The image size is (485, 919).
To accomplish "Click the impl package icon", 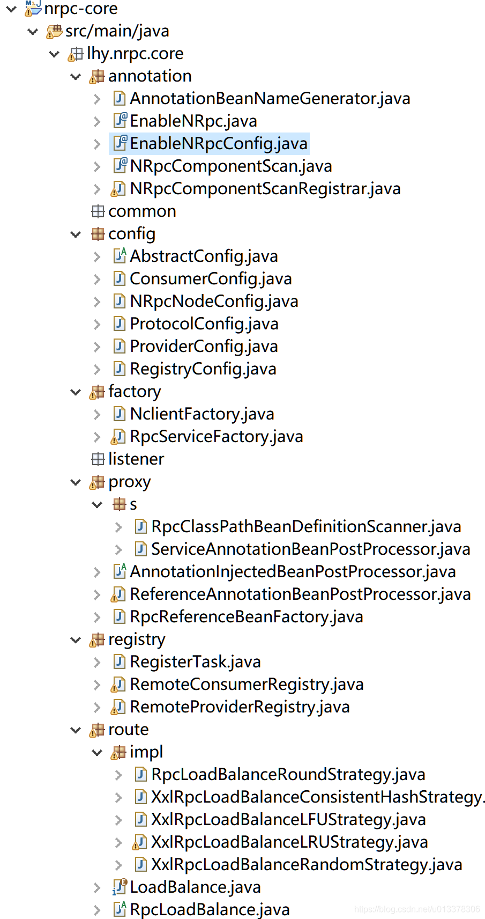I will [x=118, y=753].
